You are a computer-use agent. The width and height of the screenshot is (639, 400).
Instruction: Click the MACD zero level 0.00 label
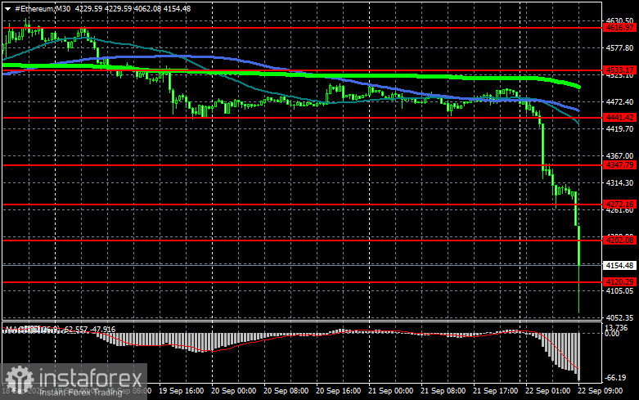point(612,334)
